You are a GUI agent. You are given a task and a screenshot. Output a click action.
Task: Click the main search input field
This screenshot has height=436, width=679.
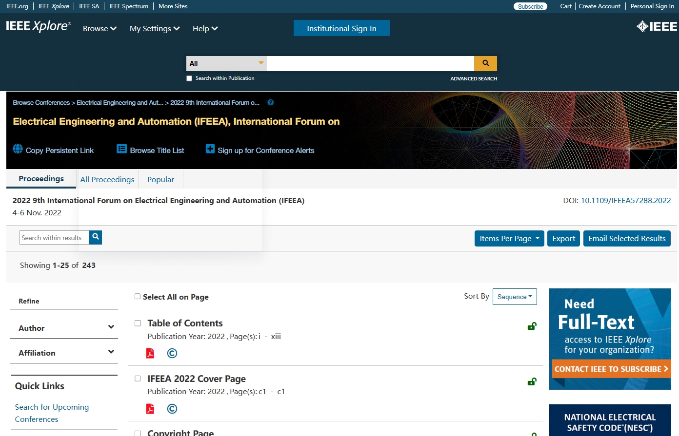point(370,63)
